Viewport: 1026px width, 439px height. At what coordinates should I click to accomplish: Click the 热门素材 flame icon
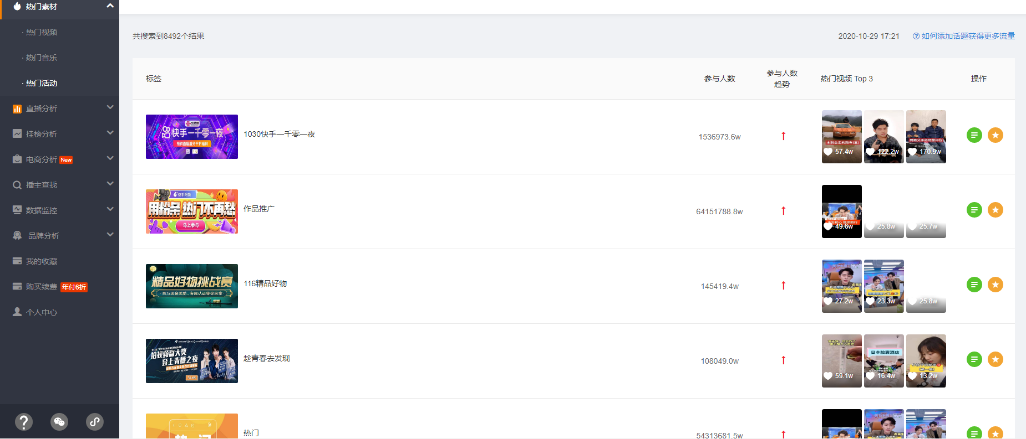(17, 6)
